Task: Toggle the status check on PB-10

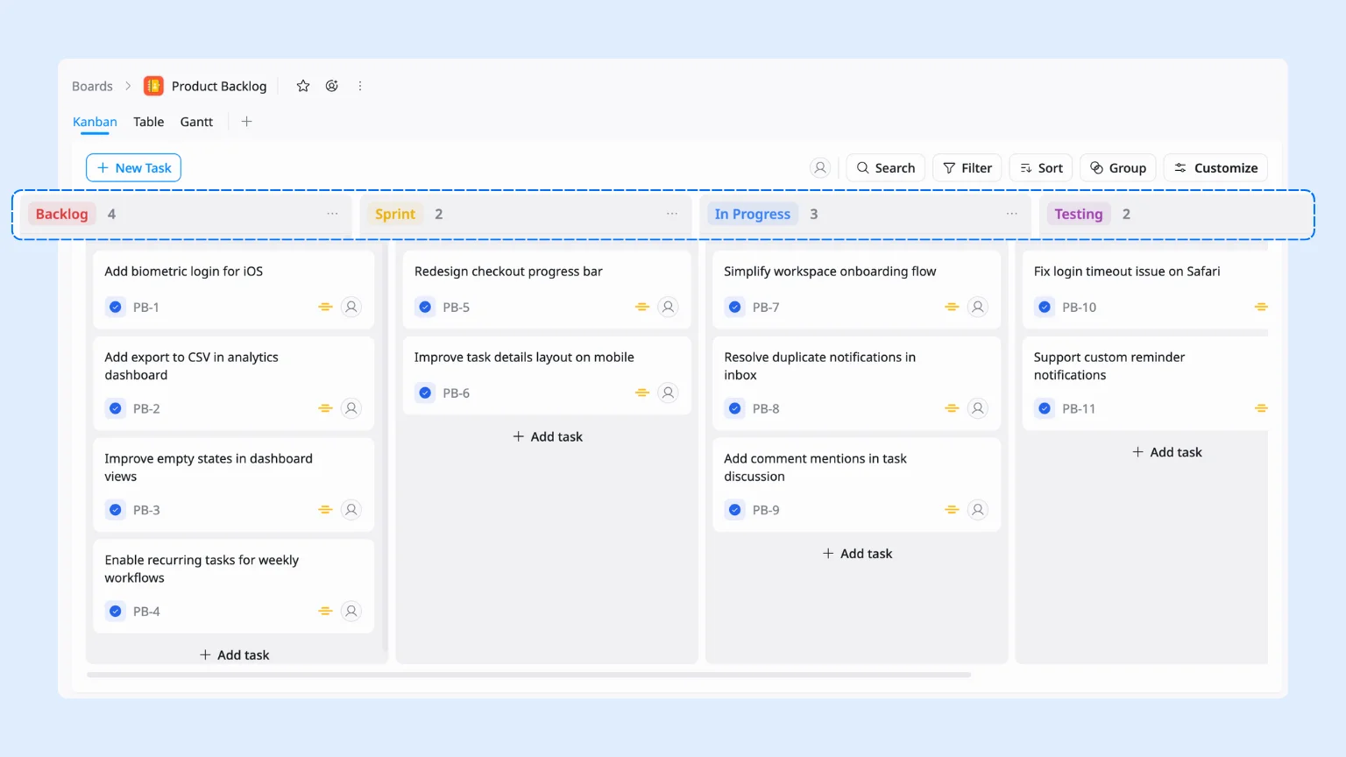Action: [1045, 307]
